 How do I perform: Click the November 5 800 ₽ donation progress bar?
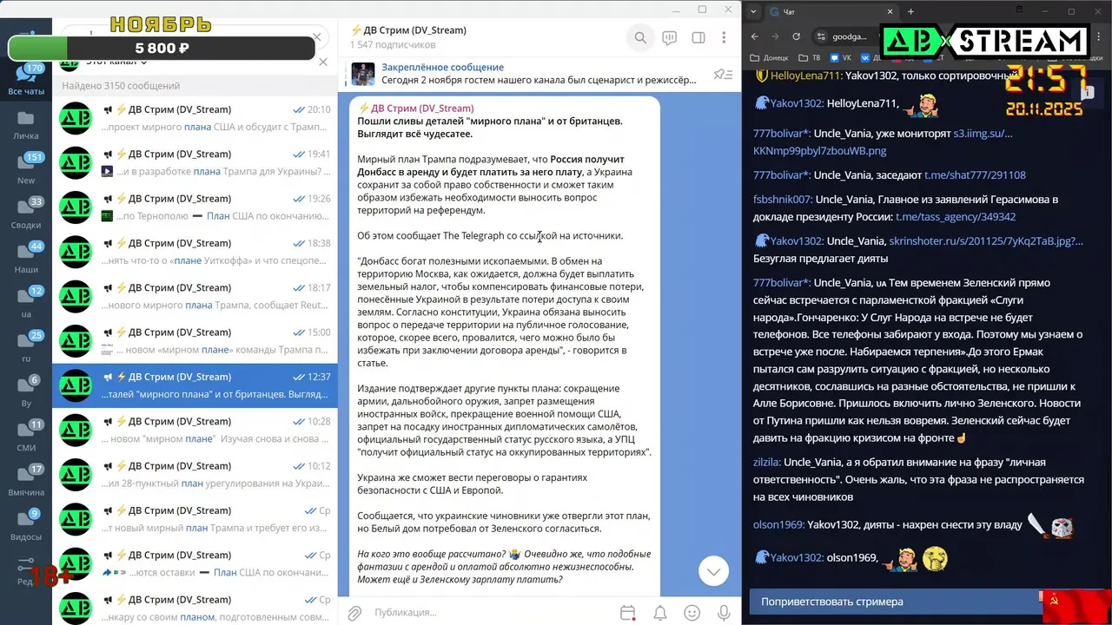pyautogui.click(x=162, y=48)
